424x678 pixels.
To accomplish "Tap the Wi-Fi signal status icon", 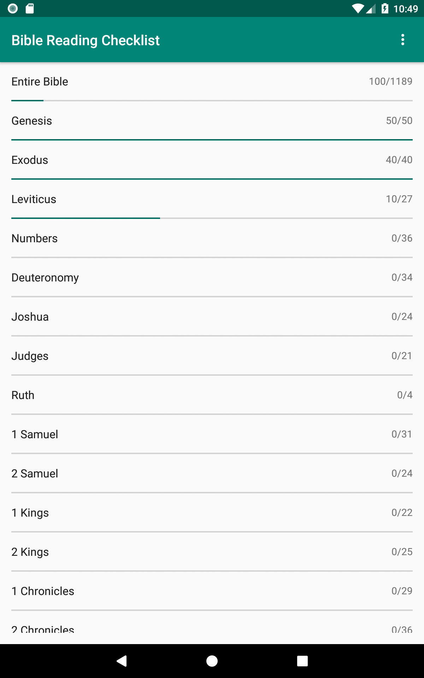I will point(358,8).
